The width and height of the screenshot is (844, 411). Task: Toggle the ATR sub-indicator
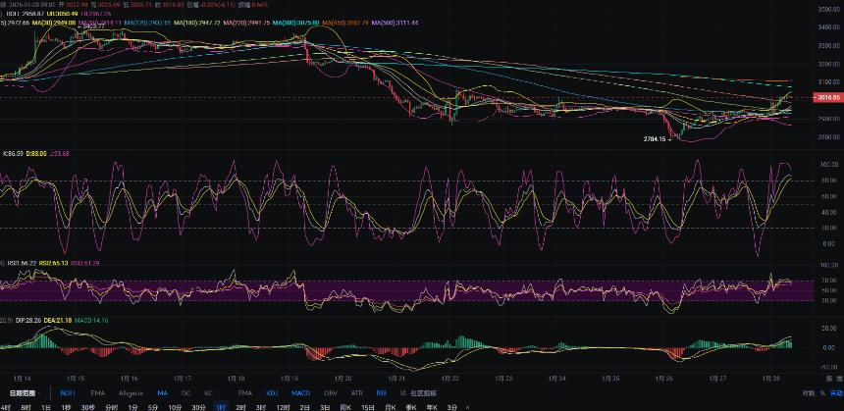[356, 393]
